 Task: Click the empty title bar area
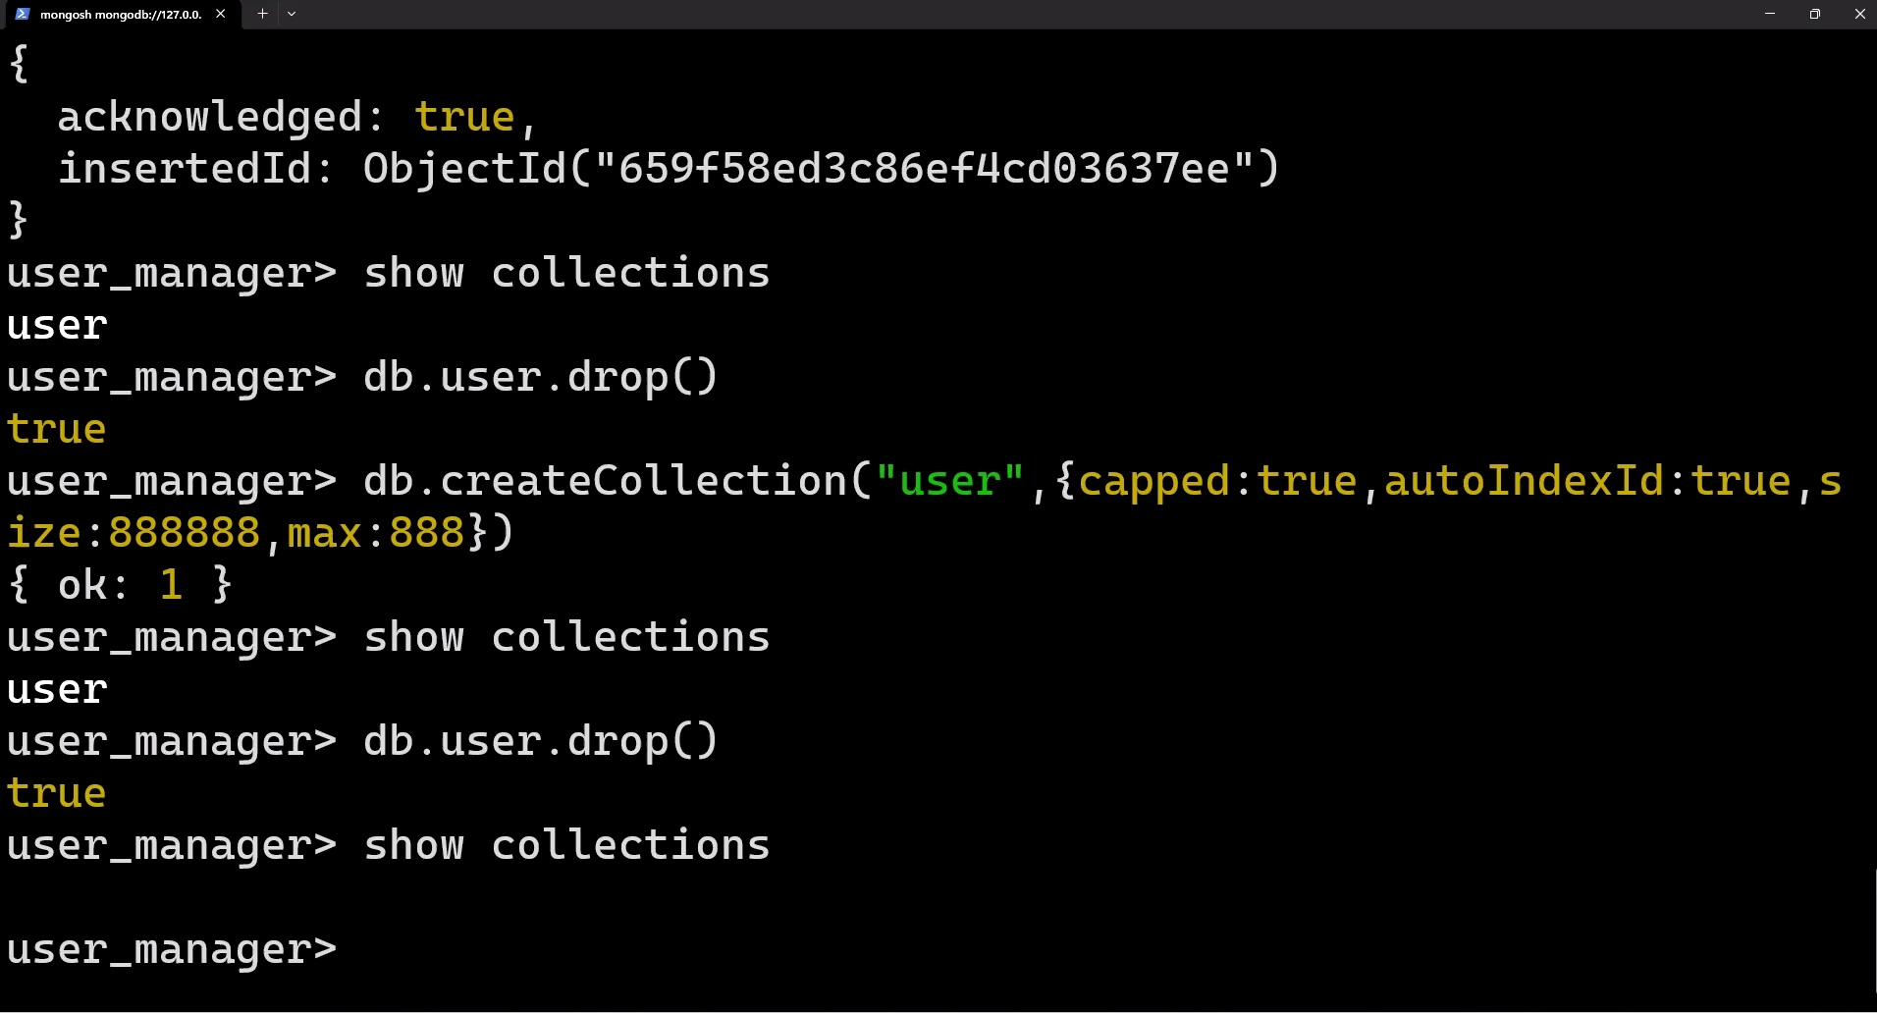[x=982, y=14]
